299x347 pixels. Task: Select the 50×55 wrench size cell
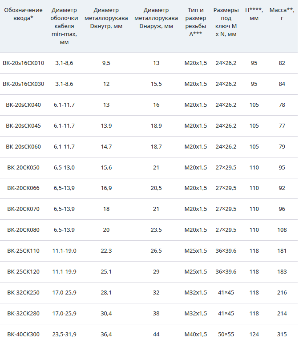(226, 335)
